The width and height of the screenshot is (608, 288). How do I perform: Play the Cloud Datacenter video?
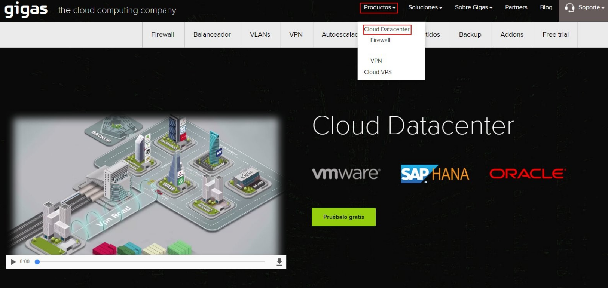[x=13, y=262]
